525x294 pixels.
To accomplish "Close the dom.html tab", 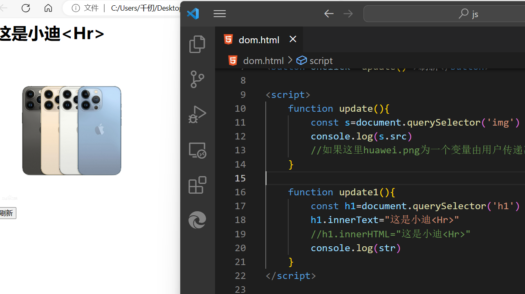I will [x=293, y=39].
